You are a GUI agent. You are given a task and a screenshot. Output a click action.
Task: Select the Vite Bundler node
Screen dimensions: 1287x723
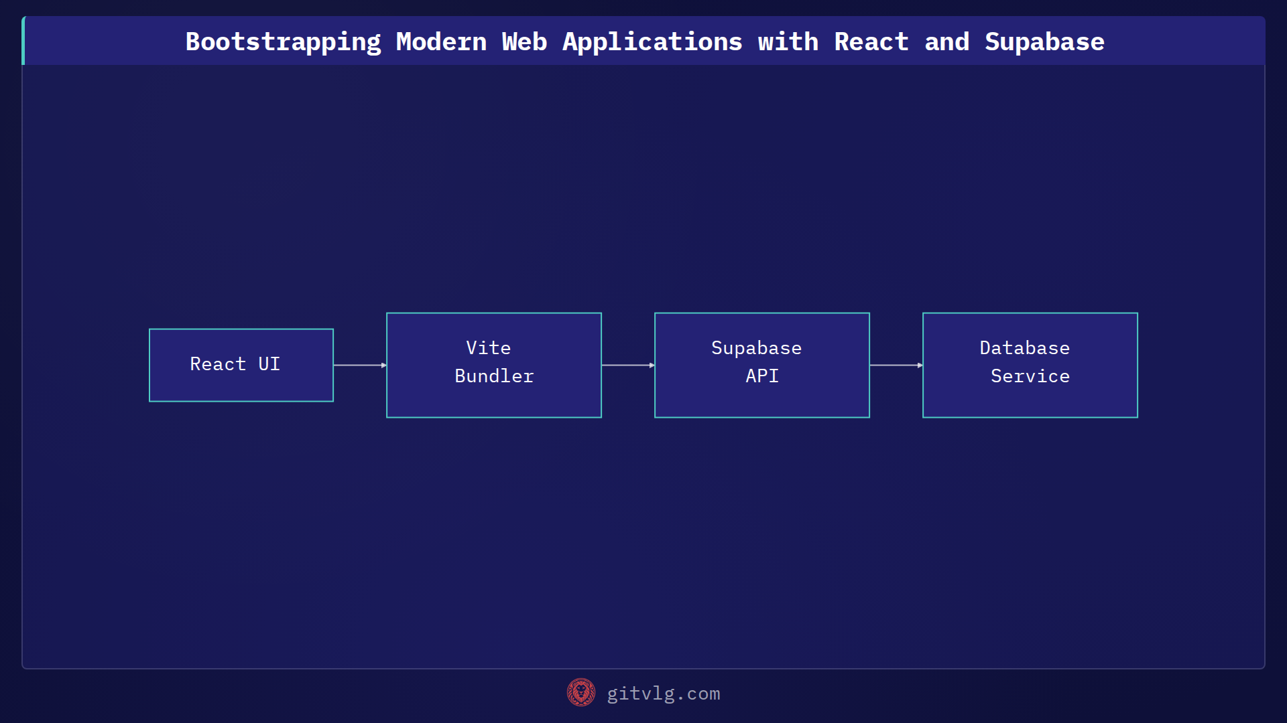494,365
